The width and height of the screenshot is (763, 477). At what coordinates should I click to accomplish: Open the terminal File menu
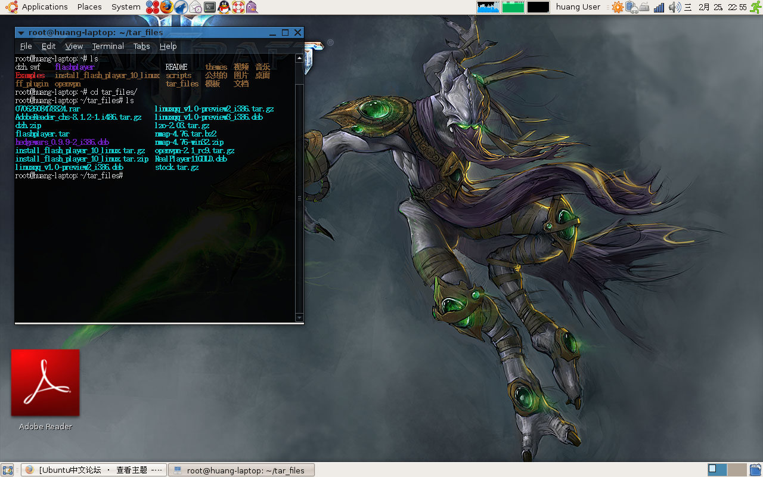click(x=26, y=46)
